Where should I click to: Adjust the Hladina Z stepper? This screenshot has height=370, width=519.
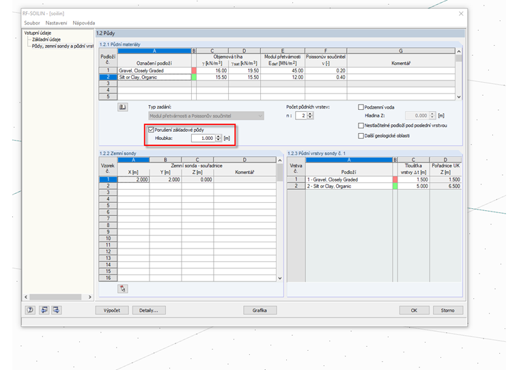click(432, 115)
